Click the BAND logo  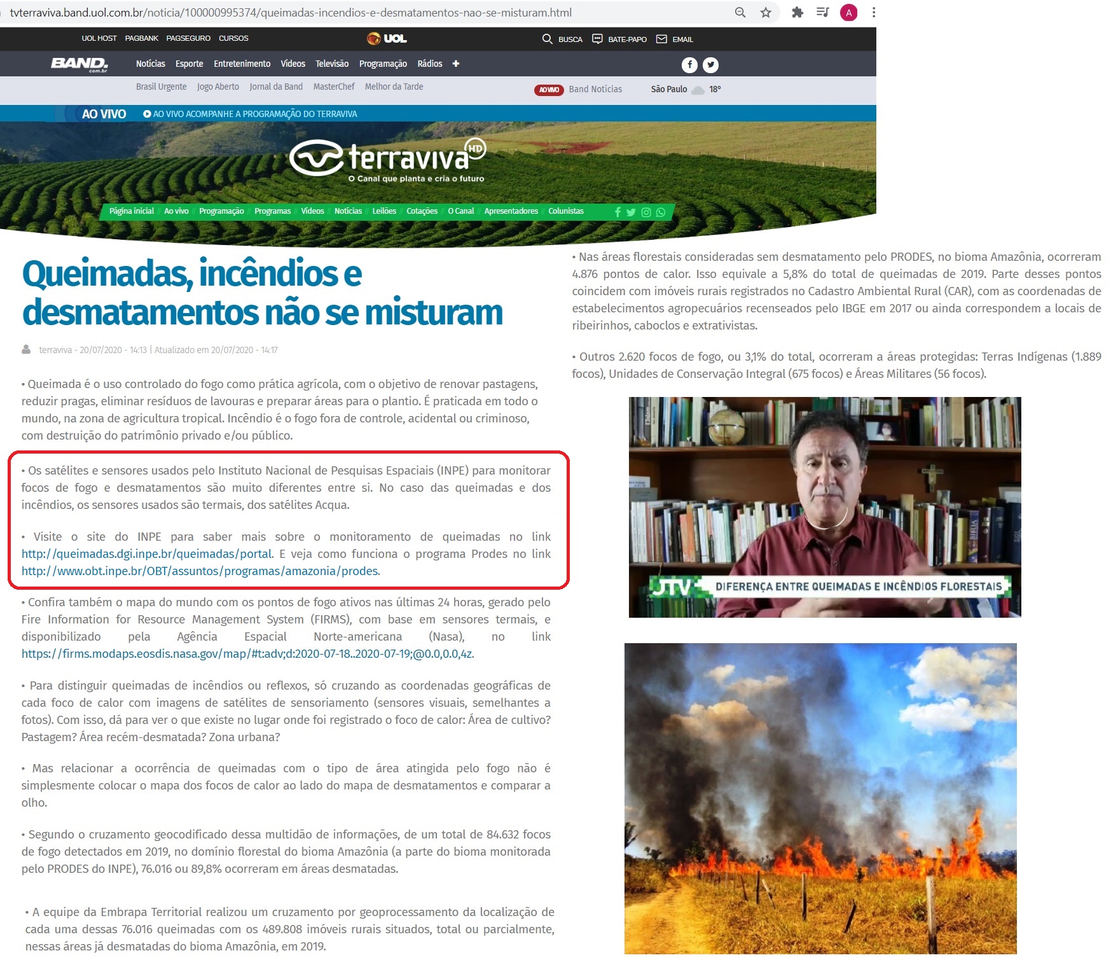tap(79, 64)
